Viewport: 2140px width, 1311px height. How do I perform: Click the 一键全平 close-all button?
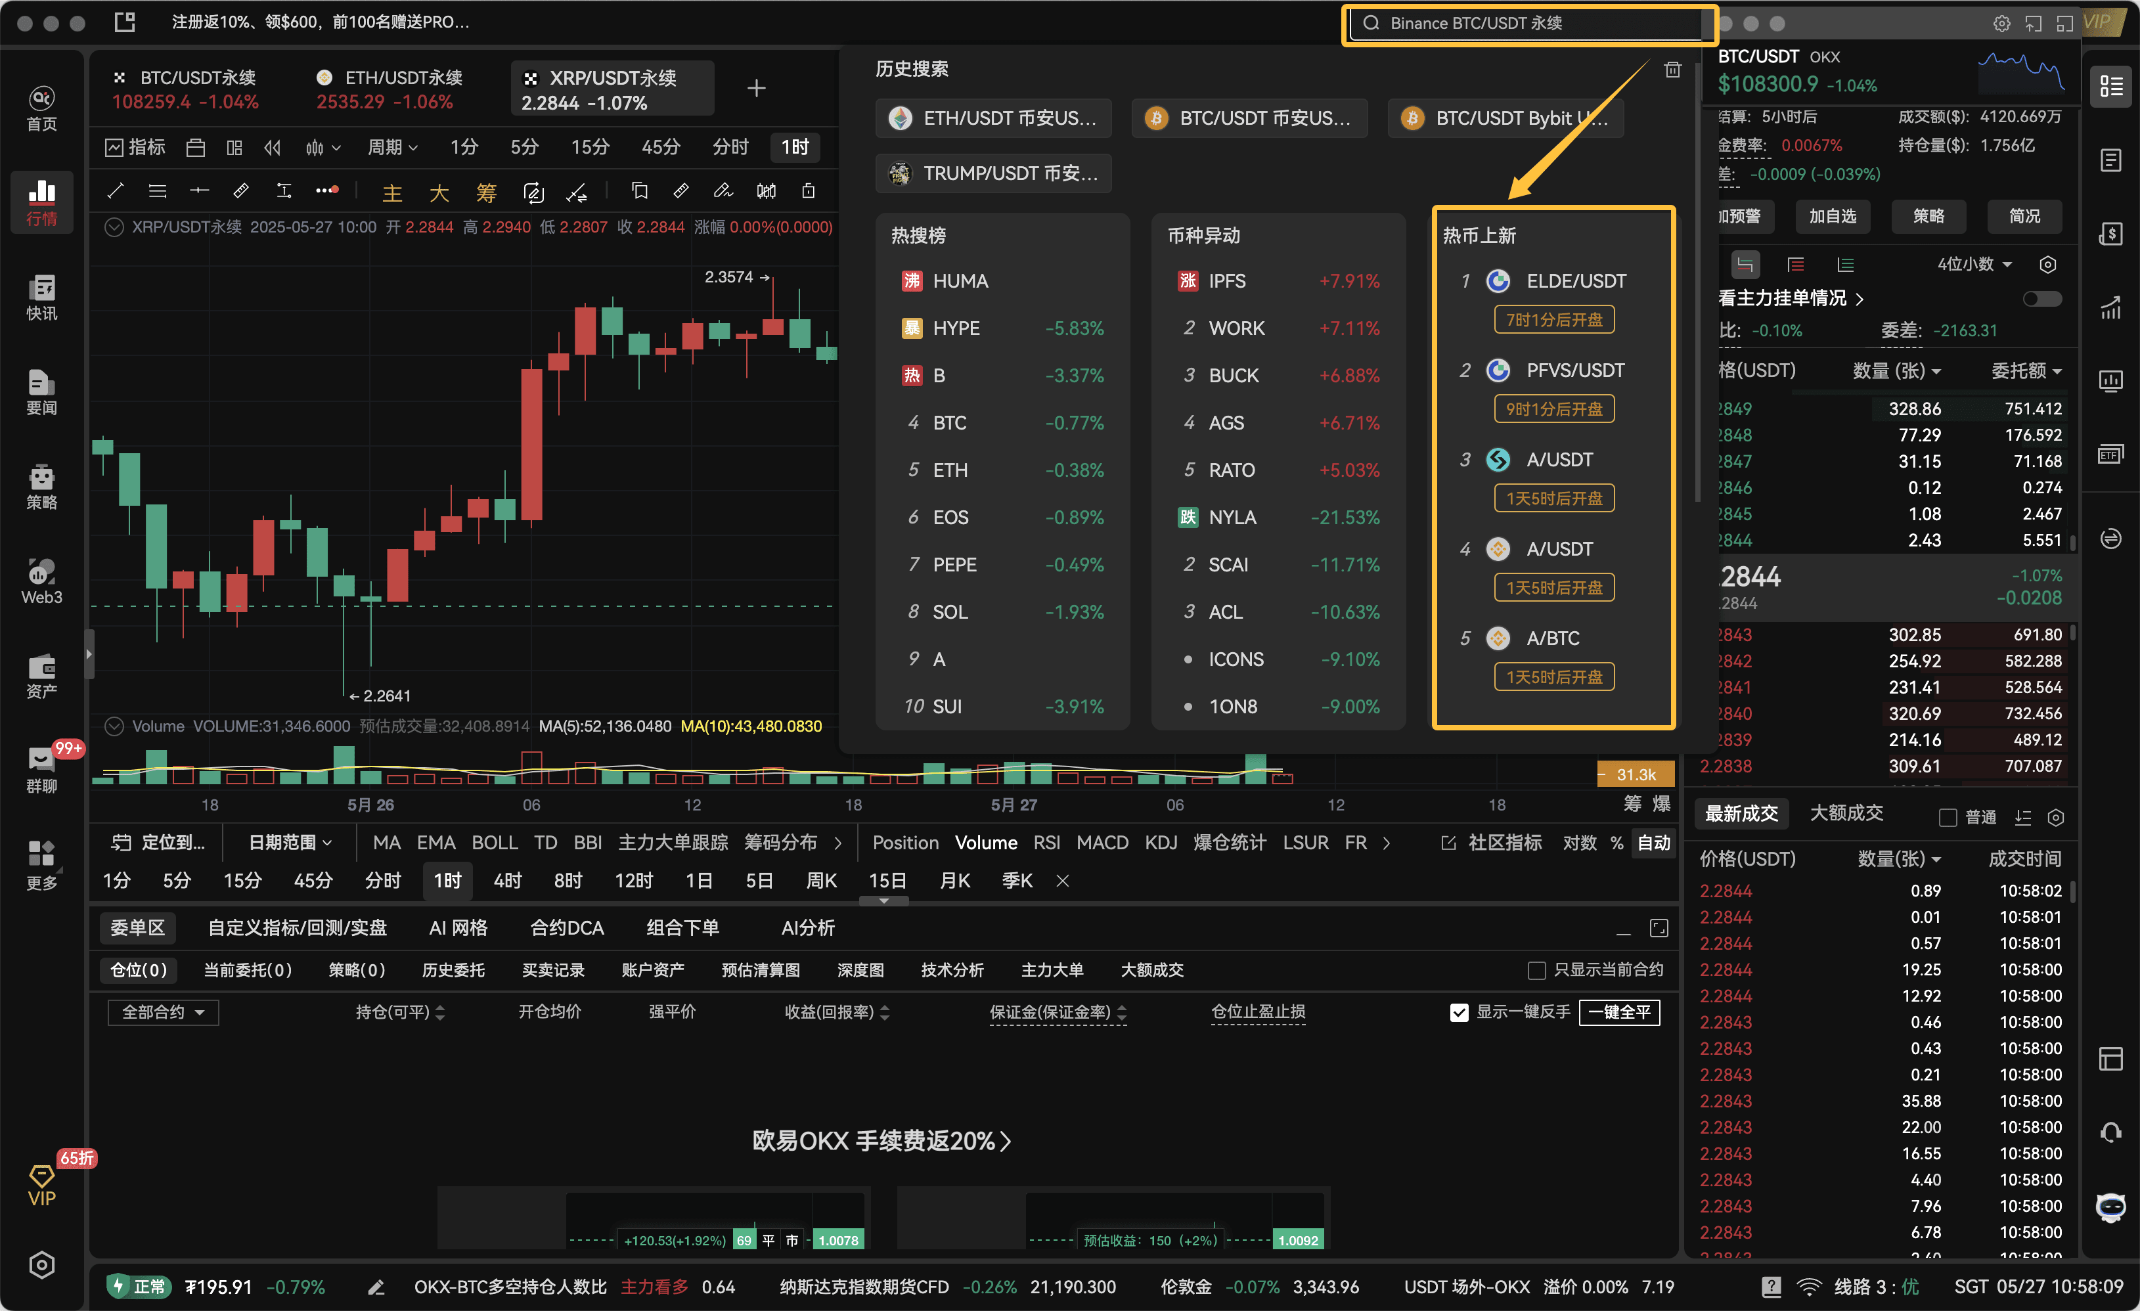(1619, 1012)
